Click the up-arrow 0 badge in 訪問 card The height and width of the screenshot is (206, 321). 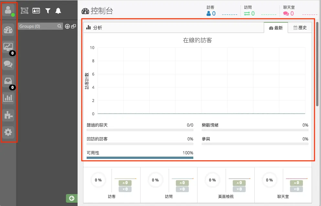(x=182, y=183)
